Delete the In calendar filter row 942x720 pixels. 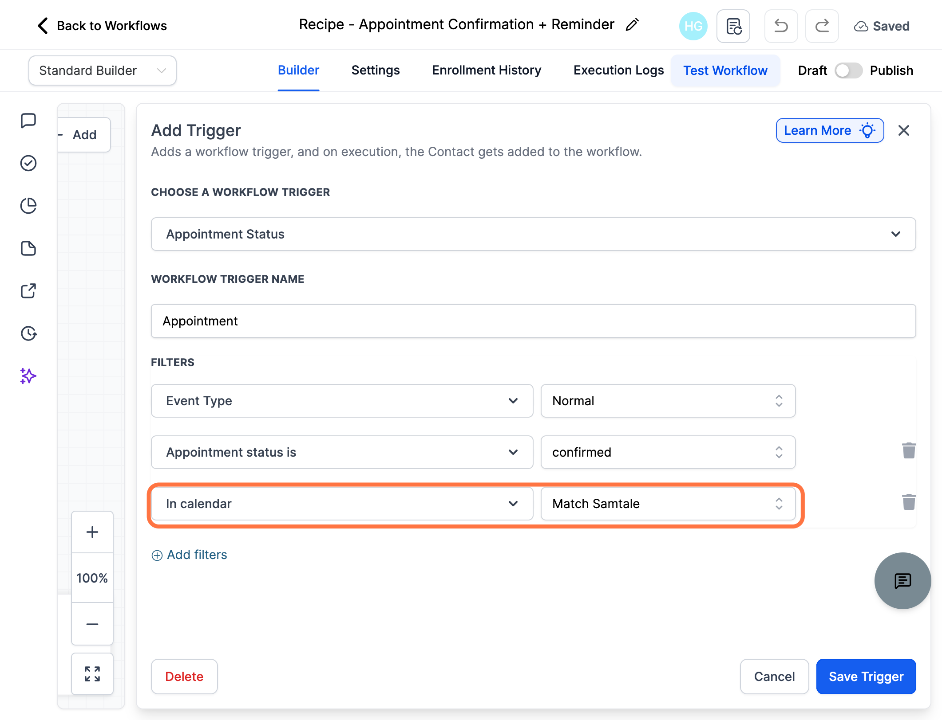[x=909, y=502]
